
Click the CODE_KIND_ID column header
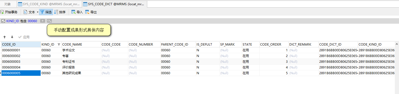pos(377,44)
